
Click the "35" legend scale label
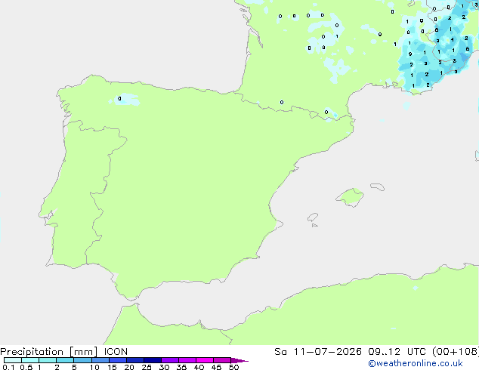coord(181,367)
